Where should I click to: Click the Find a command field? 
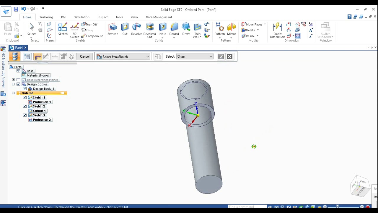click(x=247, y=207)
